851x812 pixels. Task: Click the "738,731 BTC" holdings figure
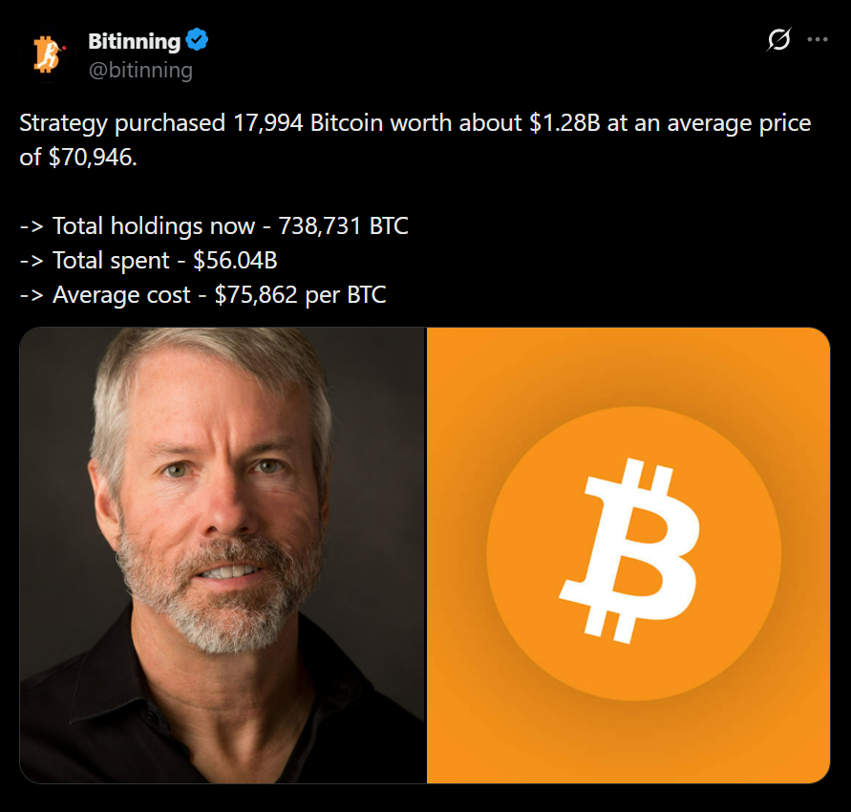coord(343,226)
